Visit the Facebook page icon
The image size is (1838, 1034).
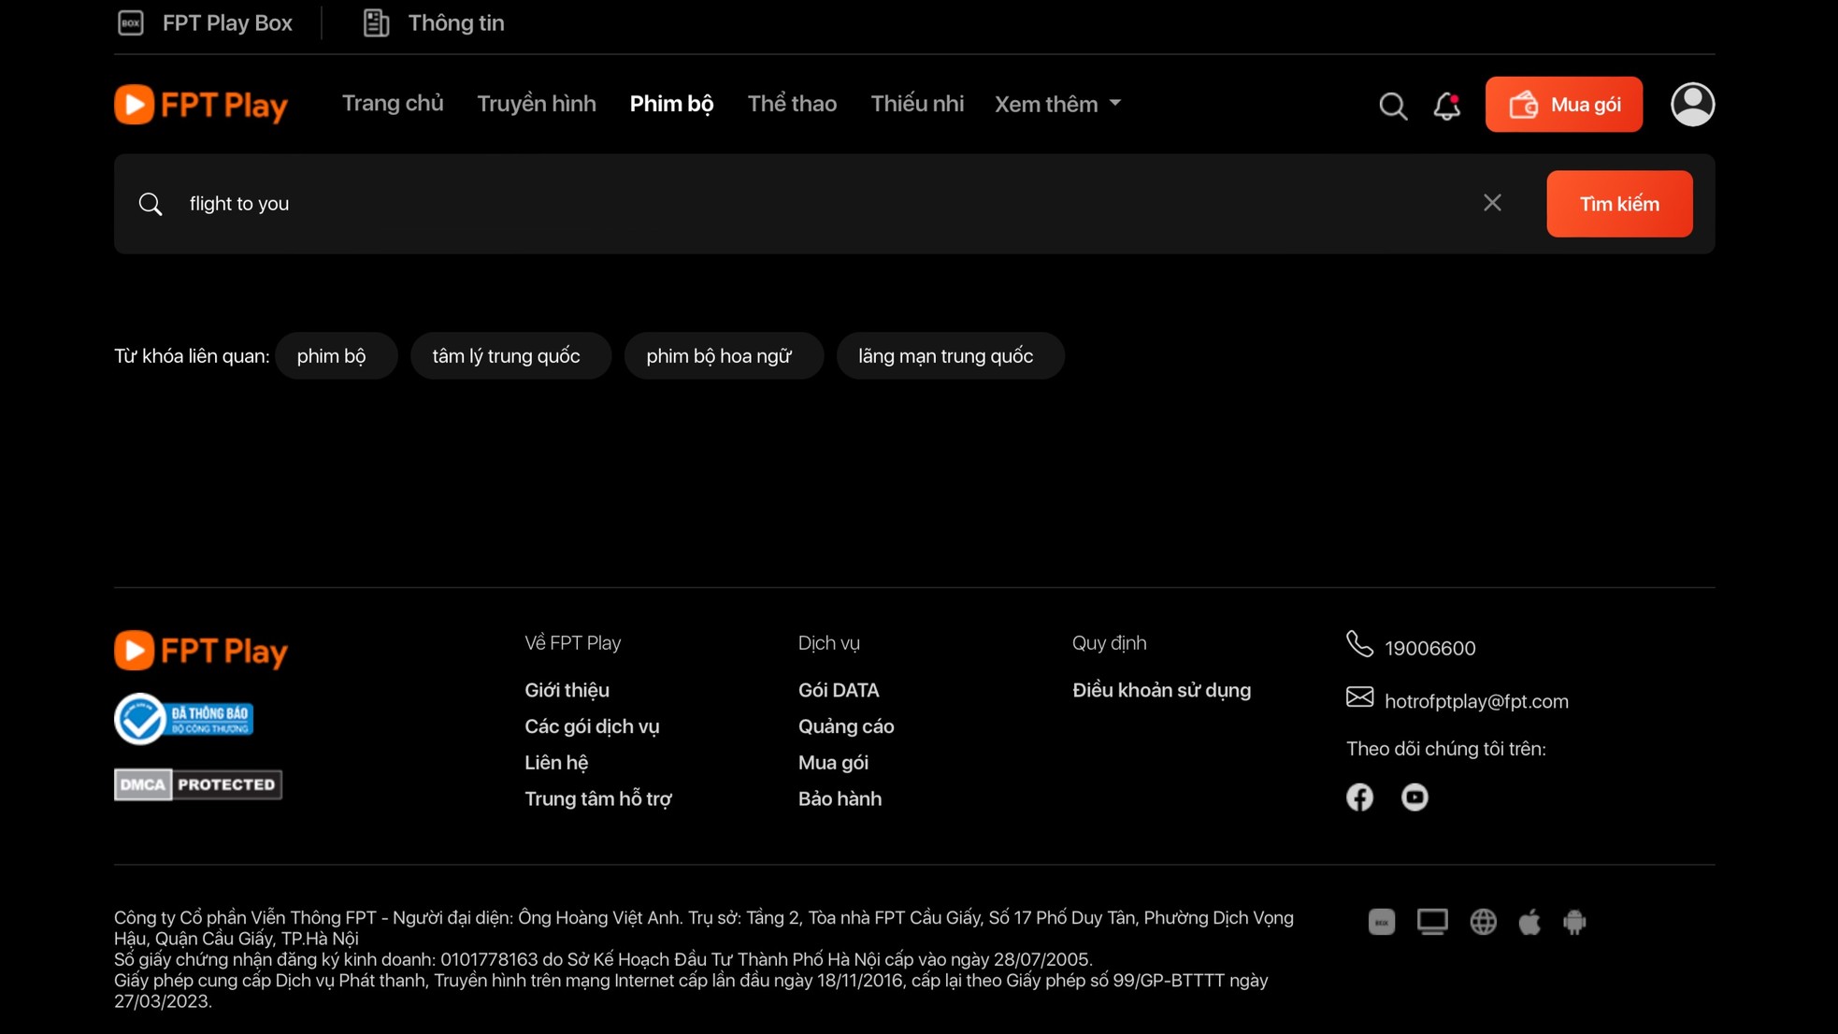click(1359, 797)
